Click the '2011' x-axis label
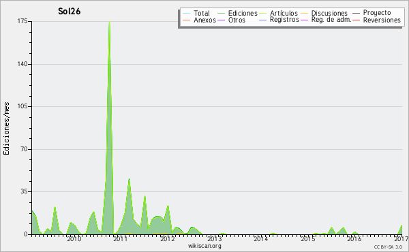This screenshot has width=409, height=252. 121,238
